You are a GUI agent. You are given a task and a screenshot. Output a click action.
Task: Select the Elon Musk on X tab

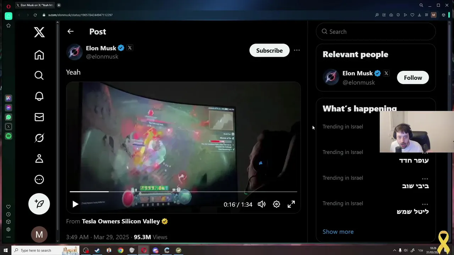[x=35, y=5]
